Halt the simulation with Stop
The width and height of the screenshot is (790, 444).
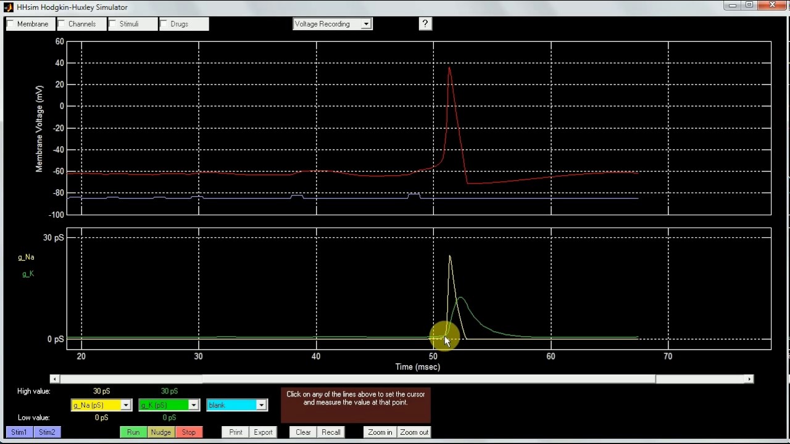coord(189,432)
